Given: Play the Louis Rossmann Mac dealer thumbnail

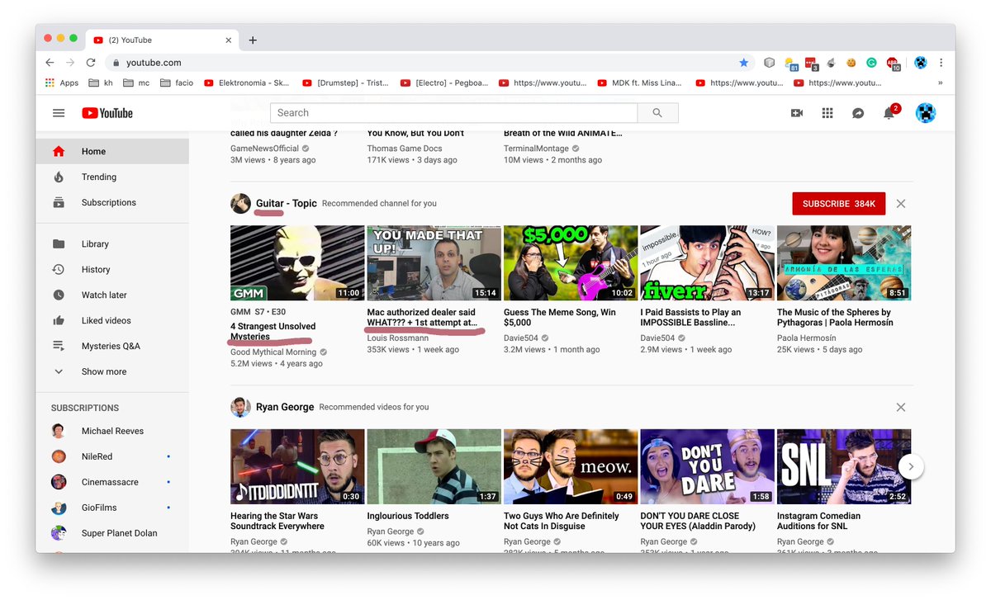Looking at the screenshot, I should click(434, 263).
